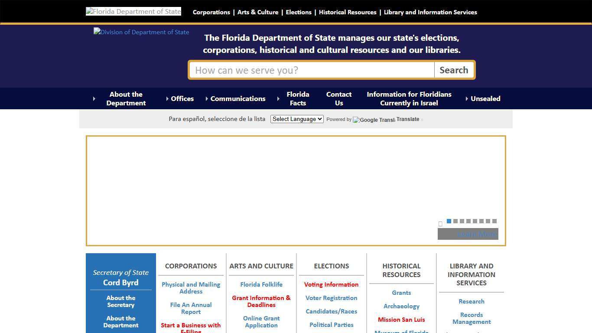Select the second carousel pagination dot
The width and height of the screenshot is (592, 333).
(x=455, y=221)
